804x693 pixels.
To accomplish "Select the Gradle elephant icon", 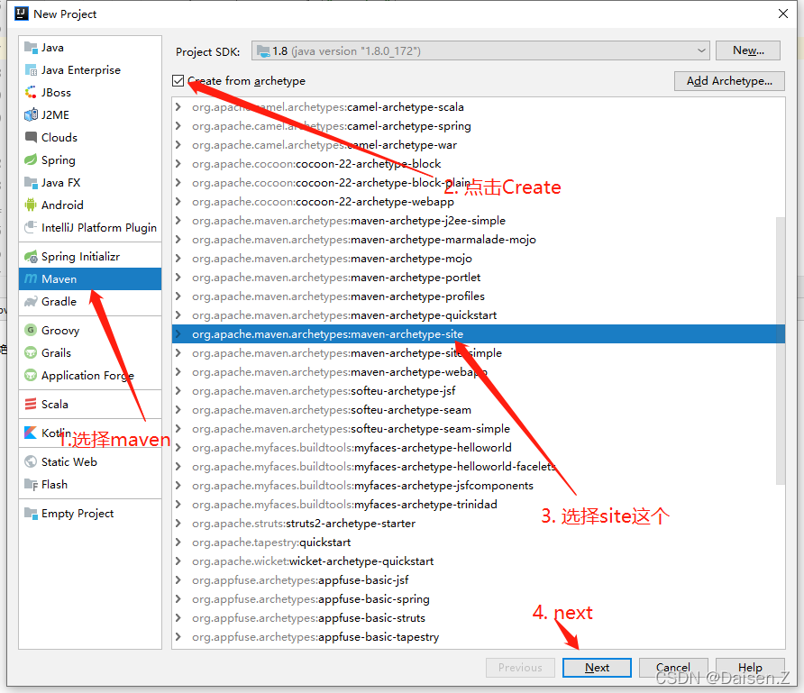I will point(31,301).
